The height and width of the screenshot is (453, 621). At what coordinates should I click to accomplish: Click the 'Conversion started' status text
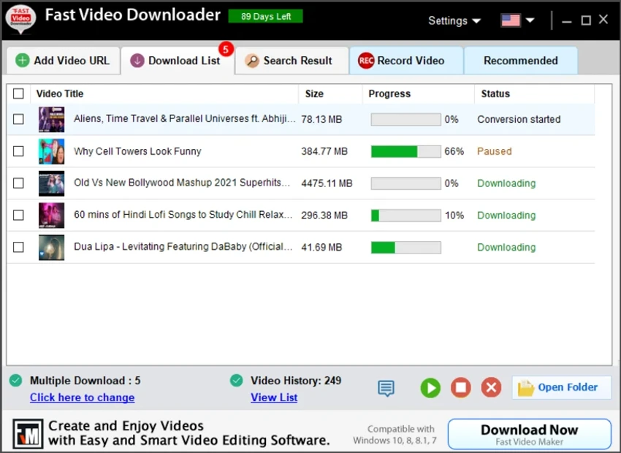point(519,119)
